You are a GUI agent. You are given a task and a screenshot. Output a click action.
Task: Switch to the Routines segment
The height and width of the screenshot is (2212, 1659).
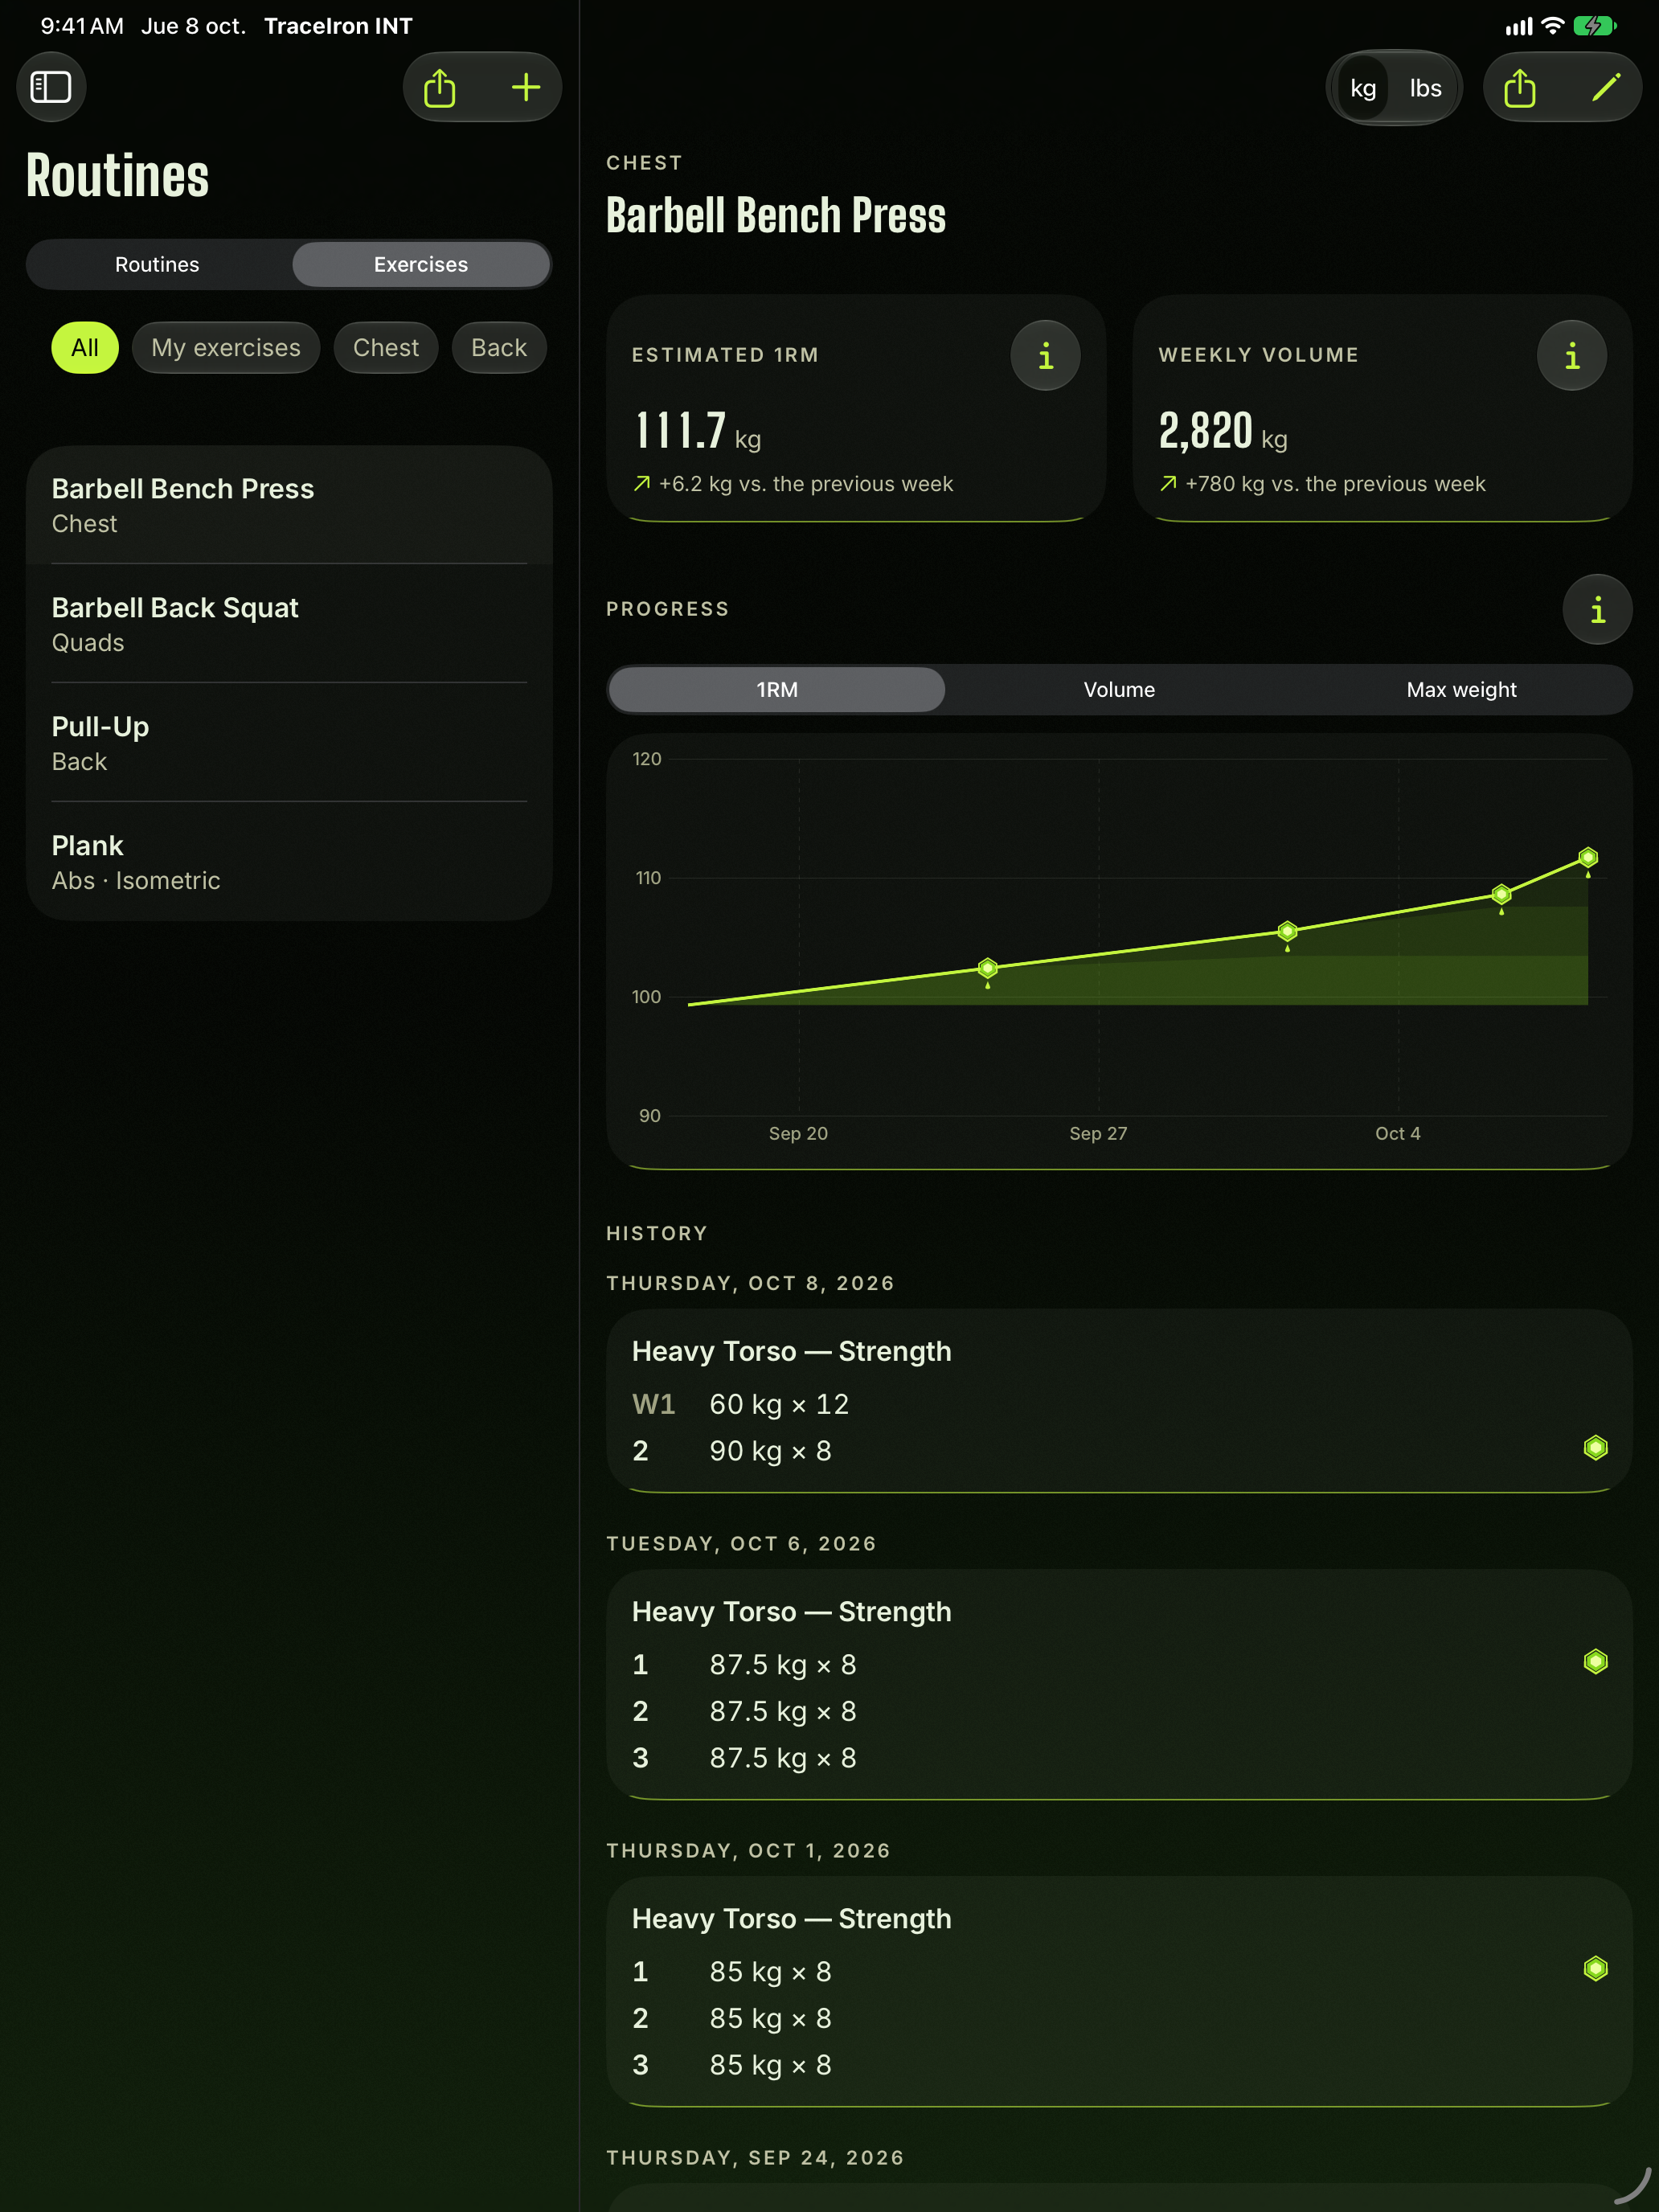click(x=158, y=265)
